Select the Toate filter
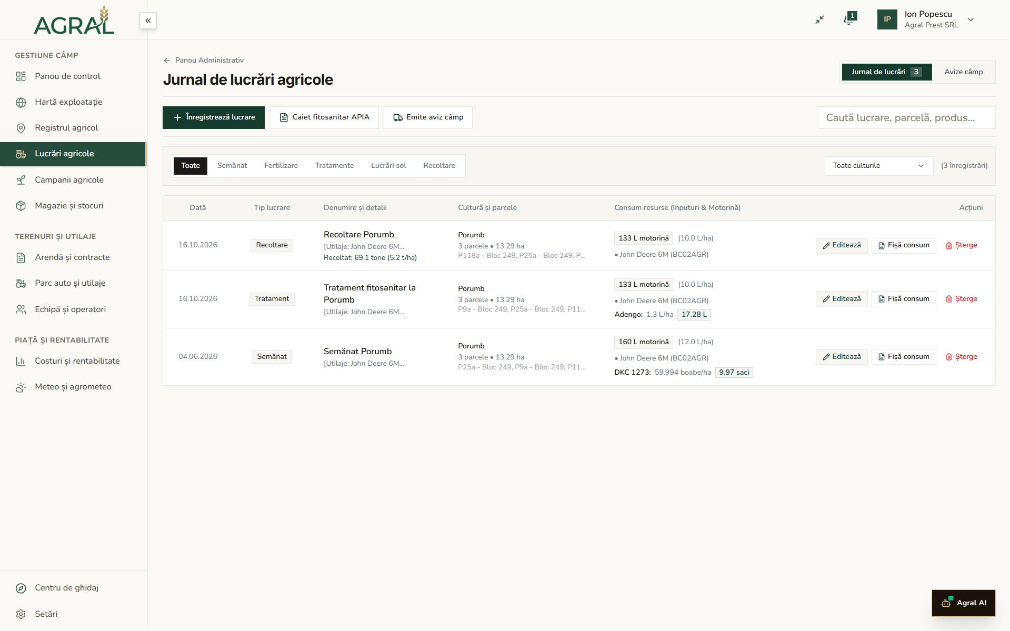 pyautogui.click(x=191, y=166)
